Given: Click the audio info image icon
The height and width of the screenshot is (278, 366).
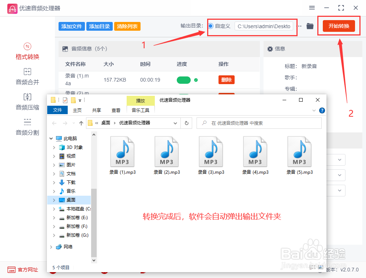Looking at the screenshot, I should 65,49.
